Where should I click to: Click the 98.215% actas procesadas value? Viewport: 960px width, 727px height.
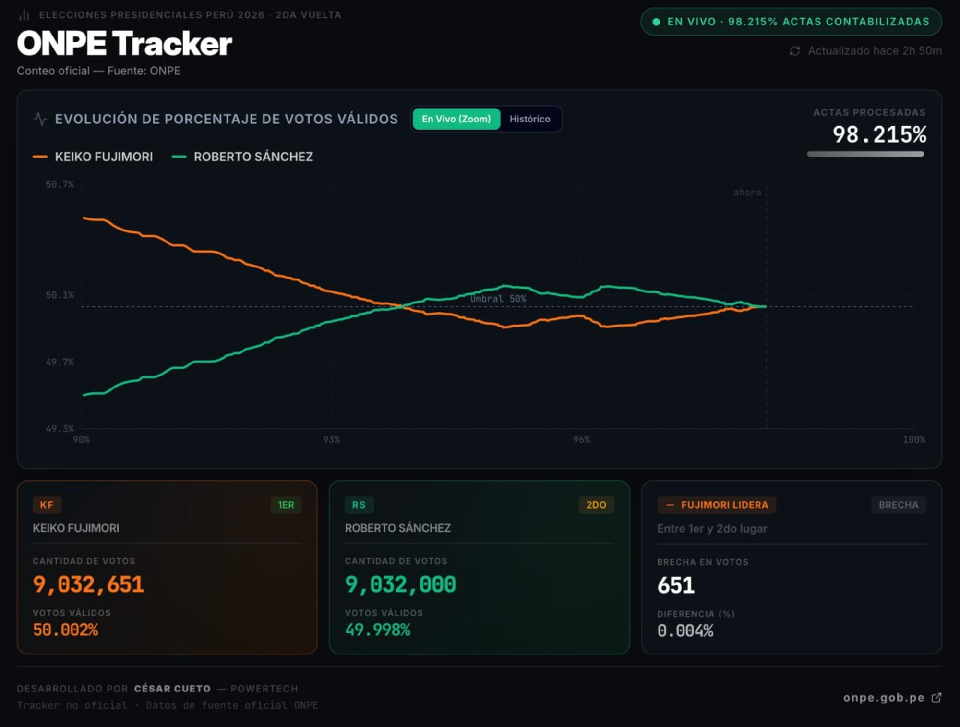click(x=879, y=134)
